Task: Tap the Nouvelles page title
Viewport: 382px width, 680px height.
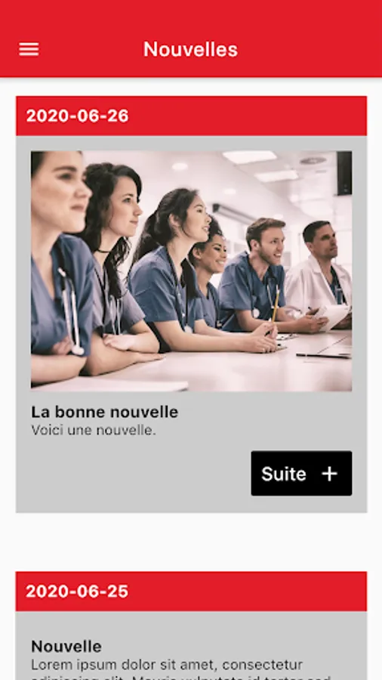Action: [x=190, y=49]
